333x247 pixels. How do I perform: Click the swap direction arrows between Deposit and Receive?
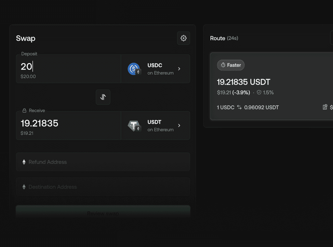click(103, 97)
